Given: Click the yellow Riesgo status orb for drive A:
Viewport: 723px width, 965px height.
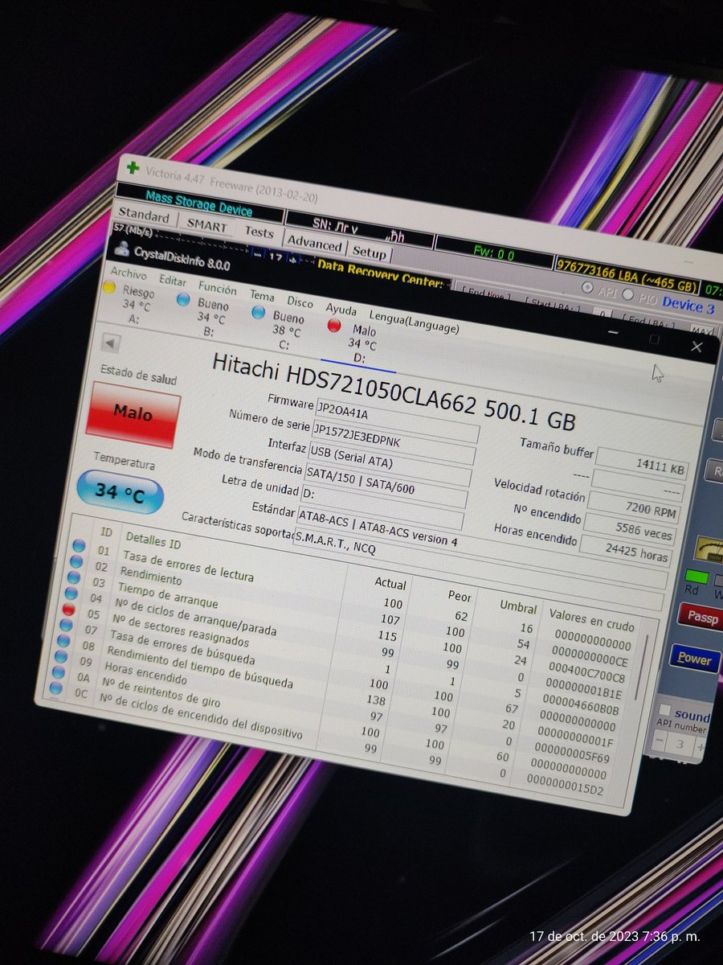Looking at the screenshot, I should 111,288.
